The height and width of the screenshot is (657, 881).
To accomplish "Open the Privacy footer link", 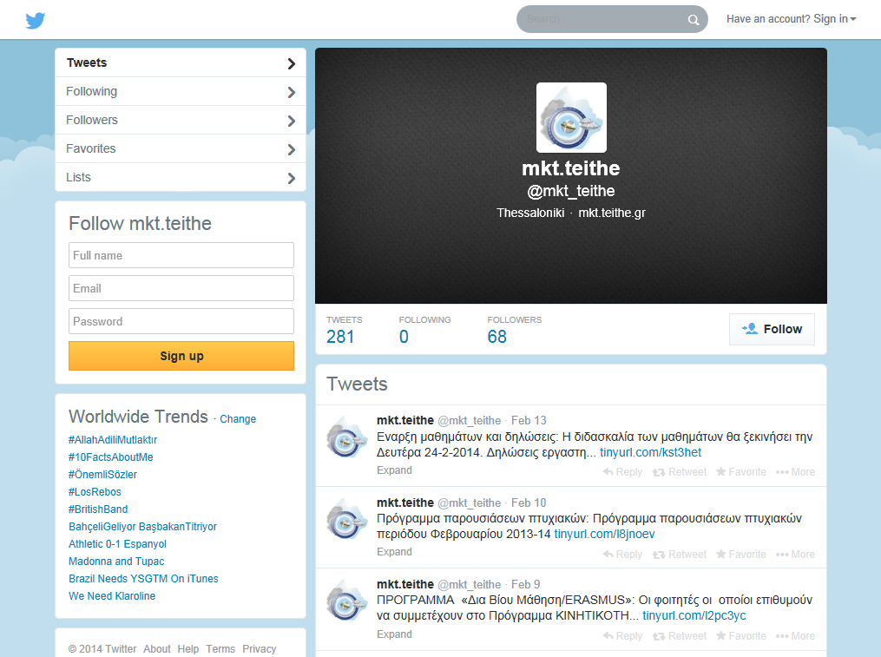I will coord(259,649).
